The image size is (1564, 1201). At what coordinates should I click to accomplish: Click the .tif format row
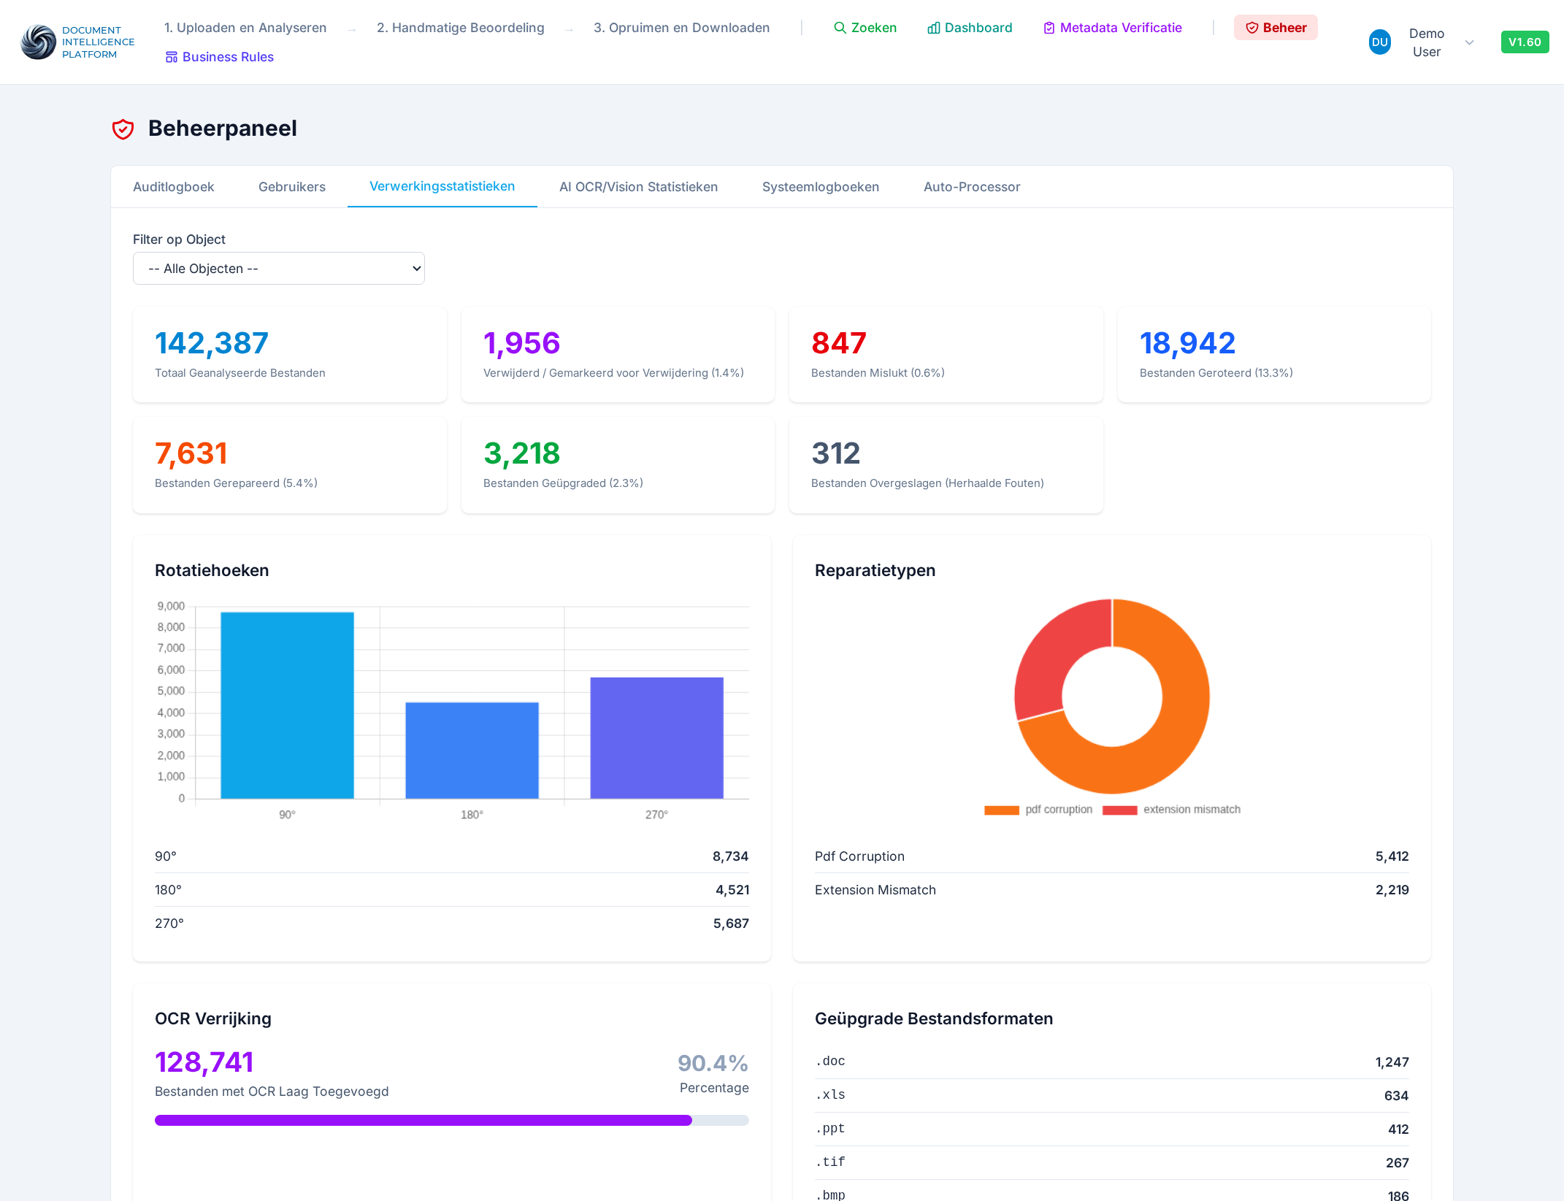(x=1112, y=1163)
